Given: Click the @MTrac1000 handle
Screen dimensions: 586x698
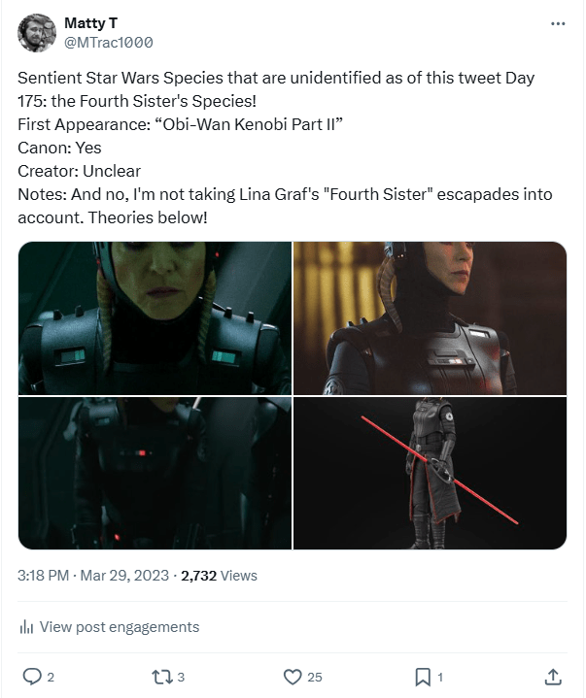Looking at the screenshot, I should pyautogui.click(x=109, y=43).
